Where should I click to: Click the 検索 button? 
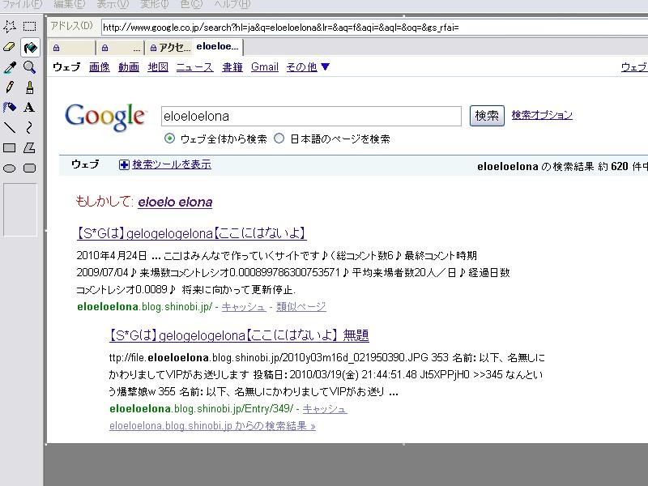point(487,116)
